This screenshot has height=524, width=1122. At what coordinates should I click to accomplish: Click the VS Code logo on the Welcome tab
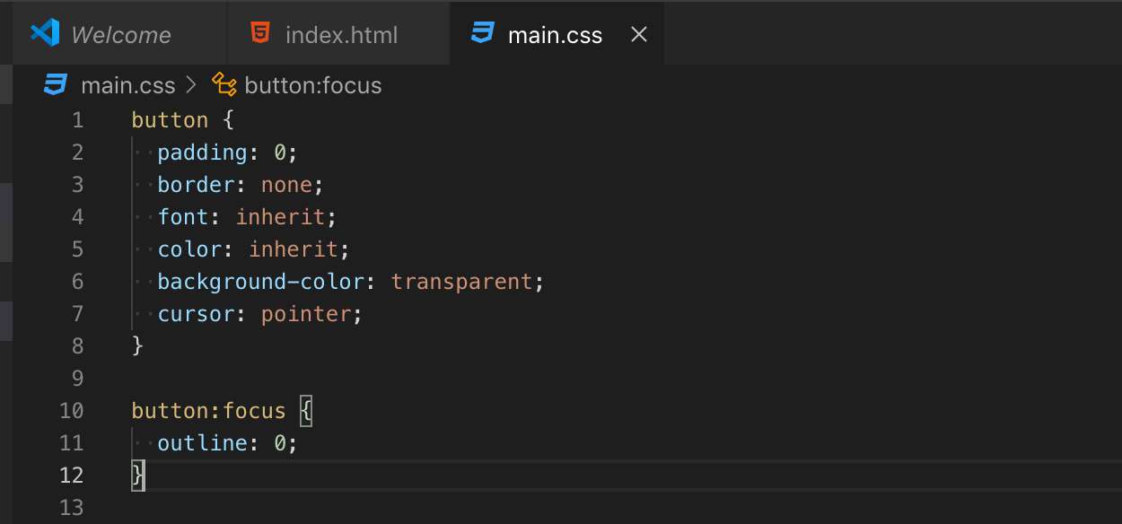44,34
